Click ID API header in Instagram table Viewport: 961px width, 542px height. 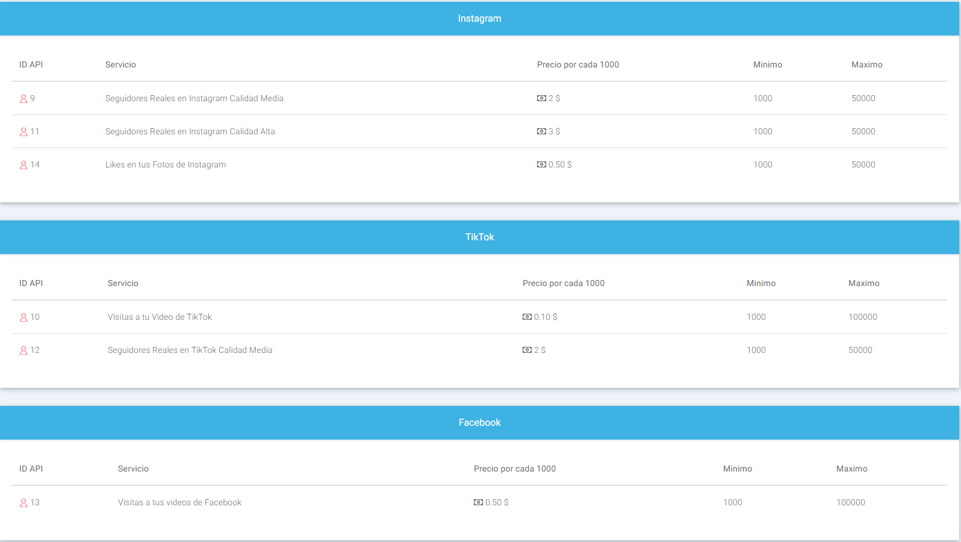click(x=31, y=64)
